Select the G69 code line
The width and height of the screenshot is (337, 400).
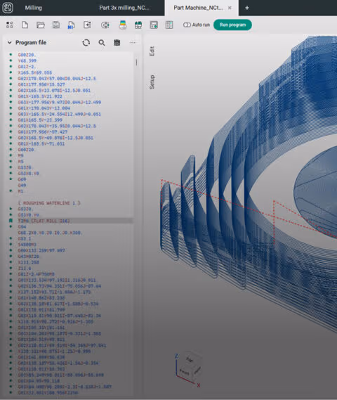(22, 179)
